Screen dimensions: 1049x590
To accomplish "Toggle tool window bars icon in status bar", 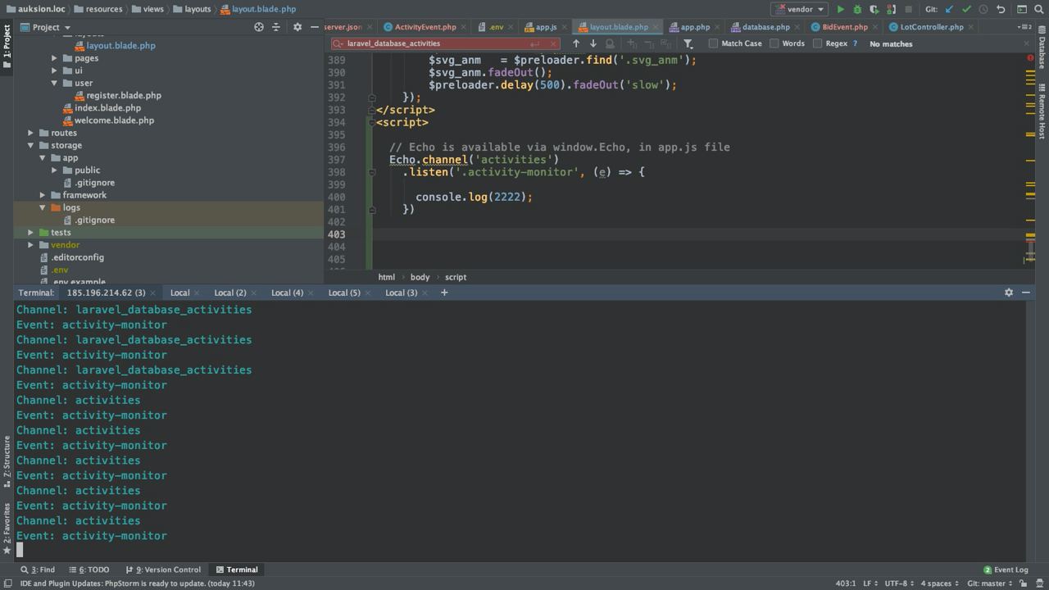I will tap(7, 583).
